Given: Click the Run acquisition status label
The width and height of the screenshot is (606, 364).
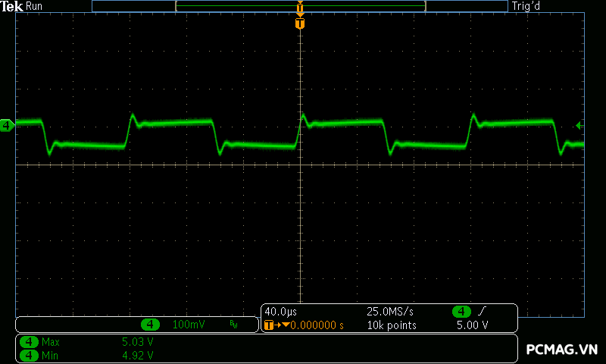Looking at the screenshot, I should pos(35,6).
